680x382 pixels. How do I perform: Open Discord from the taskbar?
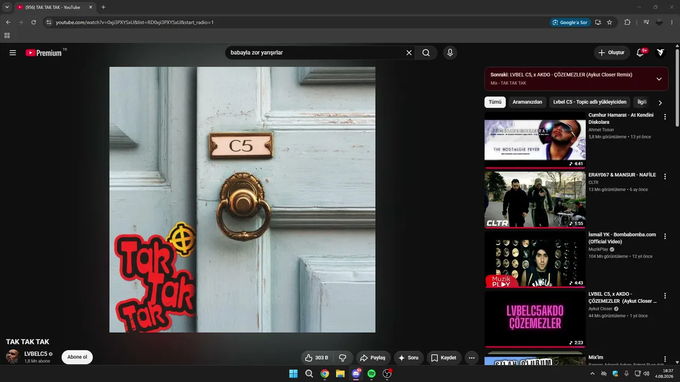coord(356,374)
